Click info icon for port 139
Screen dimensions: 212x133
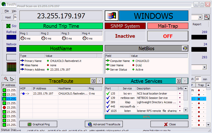180,98
